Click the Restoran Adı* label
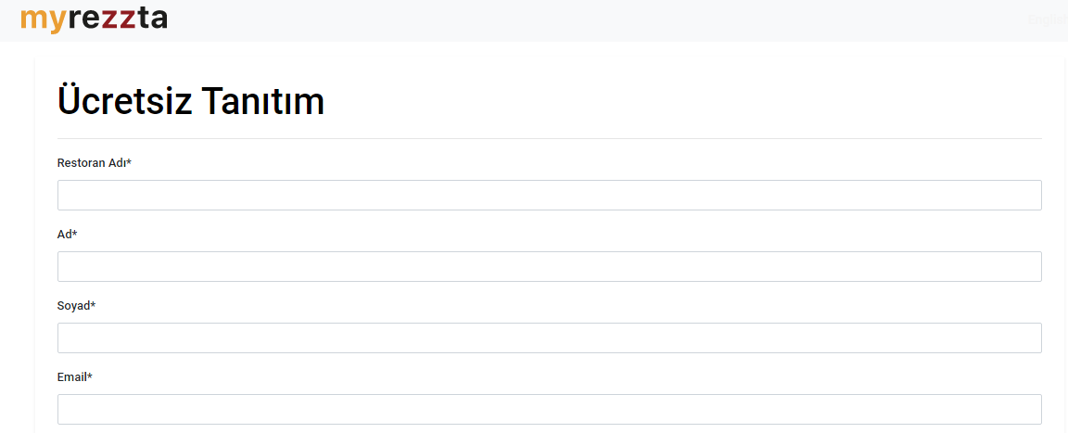The height and width of the screenshot is (433, 1068). [x=94, y=162]
